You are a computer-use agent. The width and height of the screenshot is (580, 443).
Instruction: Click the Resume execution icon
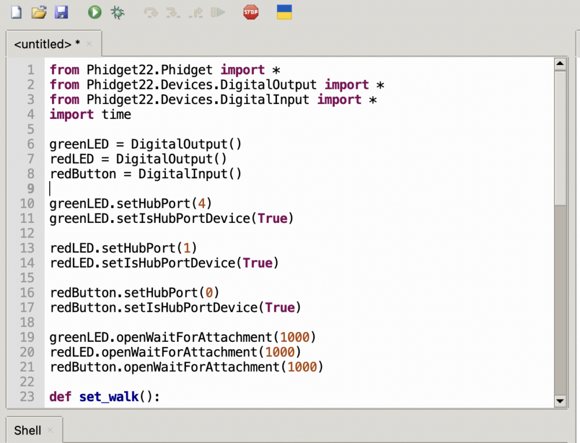[x=218, y=12]
